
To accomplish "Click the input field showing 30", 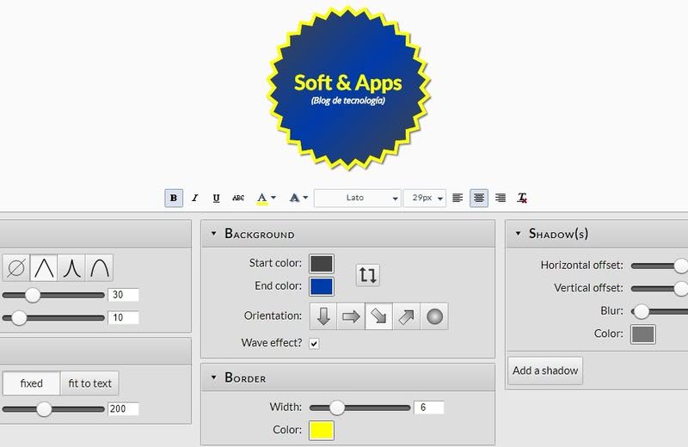I will click(123, 295).
